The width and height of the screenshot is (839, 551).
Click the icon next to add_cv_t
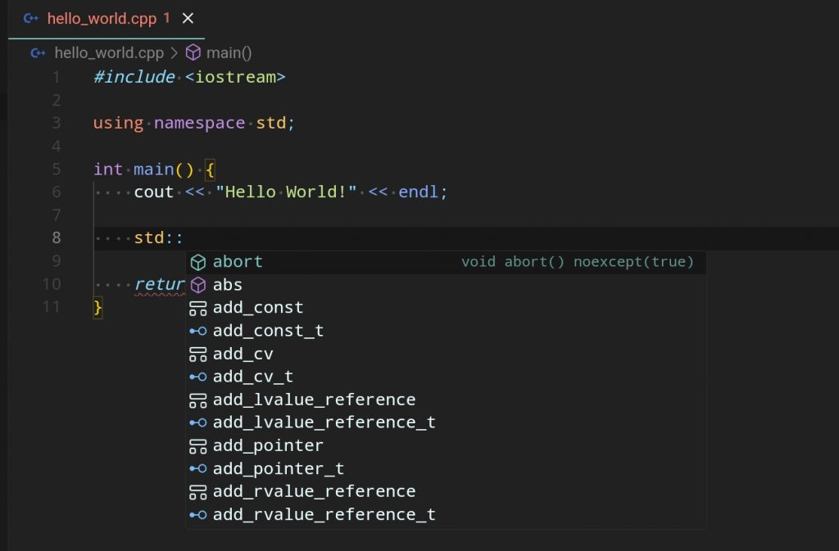[197, 377]
